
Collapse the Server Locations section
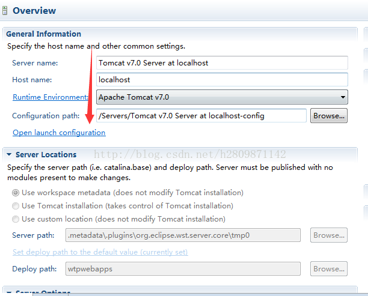(9, 154)
